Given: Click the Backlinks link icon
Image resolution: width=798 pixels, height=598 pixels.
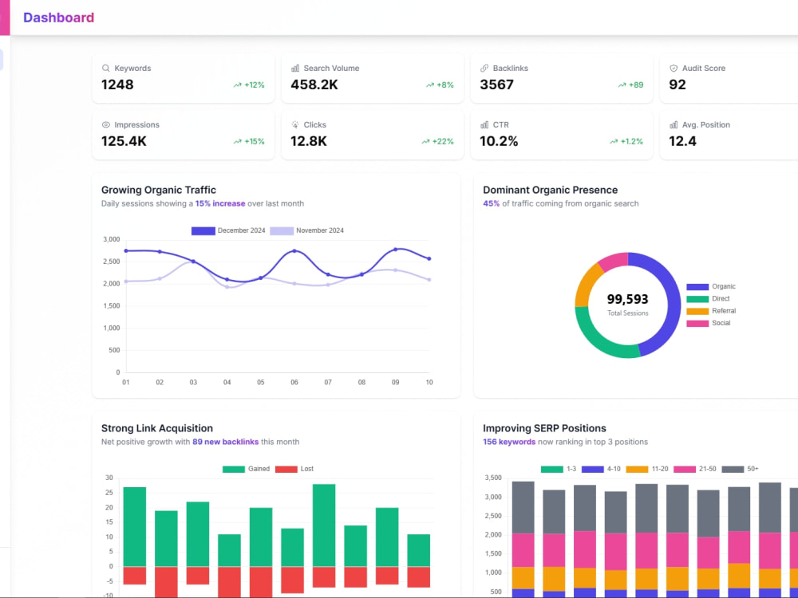Looking at the screenshot, I should coord(484,68).
